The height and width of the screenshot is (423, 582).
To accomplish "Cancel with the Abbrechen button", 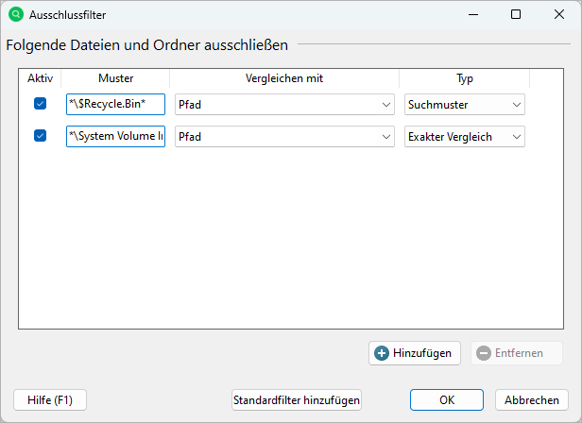I will tap(530, 400).
